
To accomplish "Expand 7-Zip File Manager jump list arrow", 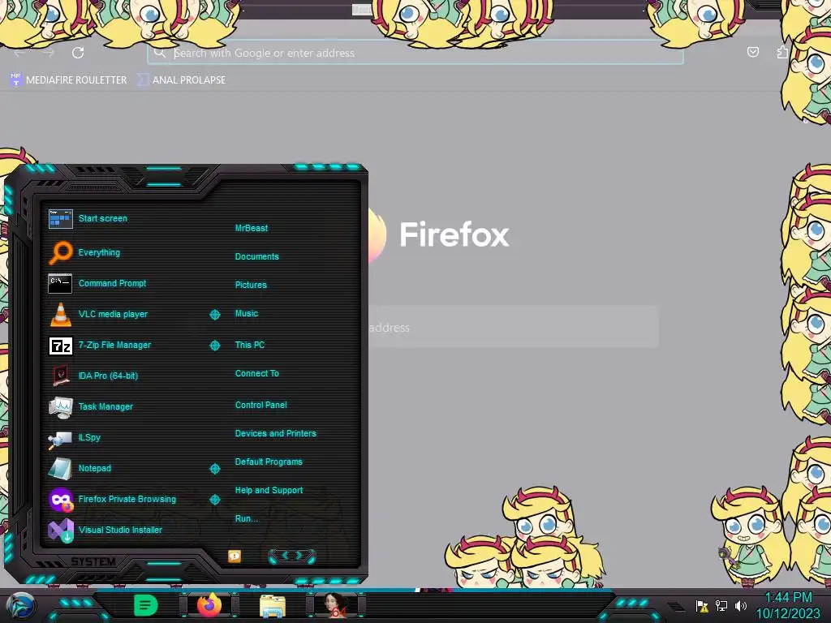I will [214, 346].
